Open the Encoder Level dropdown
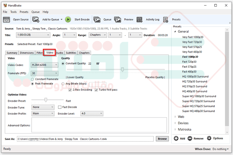Image resolution: width=233 pixels, height=155 pixels. coord(92,114)
